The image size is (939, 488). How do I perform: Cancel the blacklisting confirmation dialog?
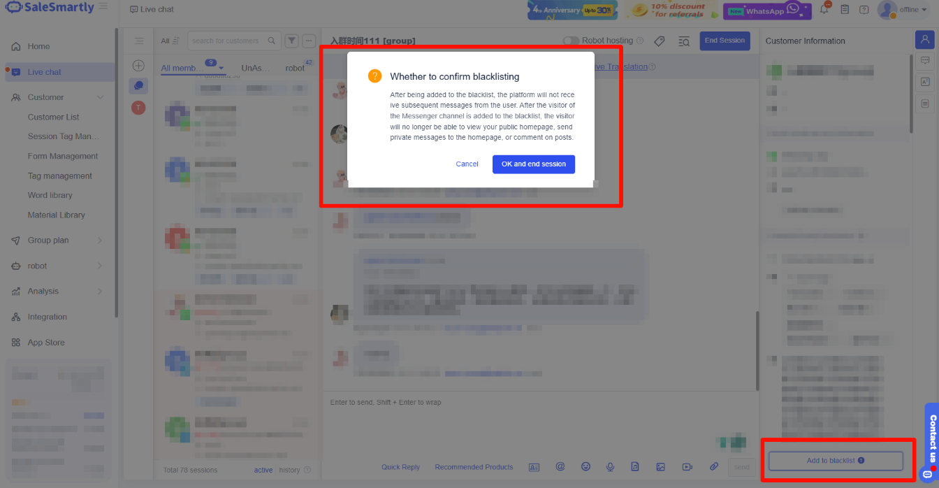[x=467, y=164]
